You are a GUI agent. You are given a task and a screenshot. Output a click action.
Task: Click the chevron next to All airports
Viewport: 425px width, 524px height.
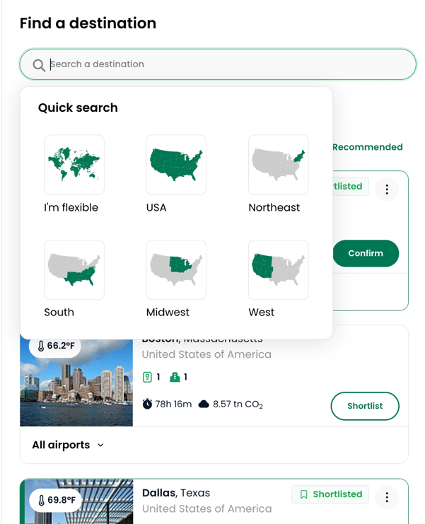(100, 445)
